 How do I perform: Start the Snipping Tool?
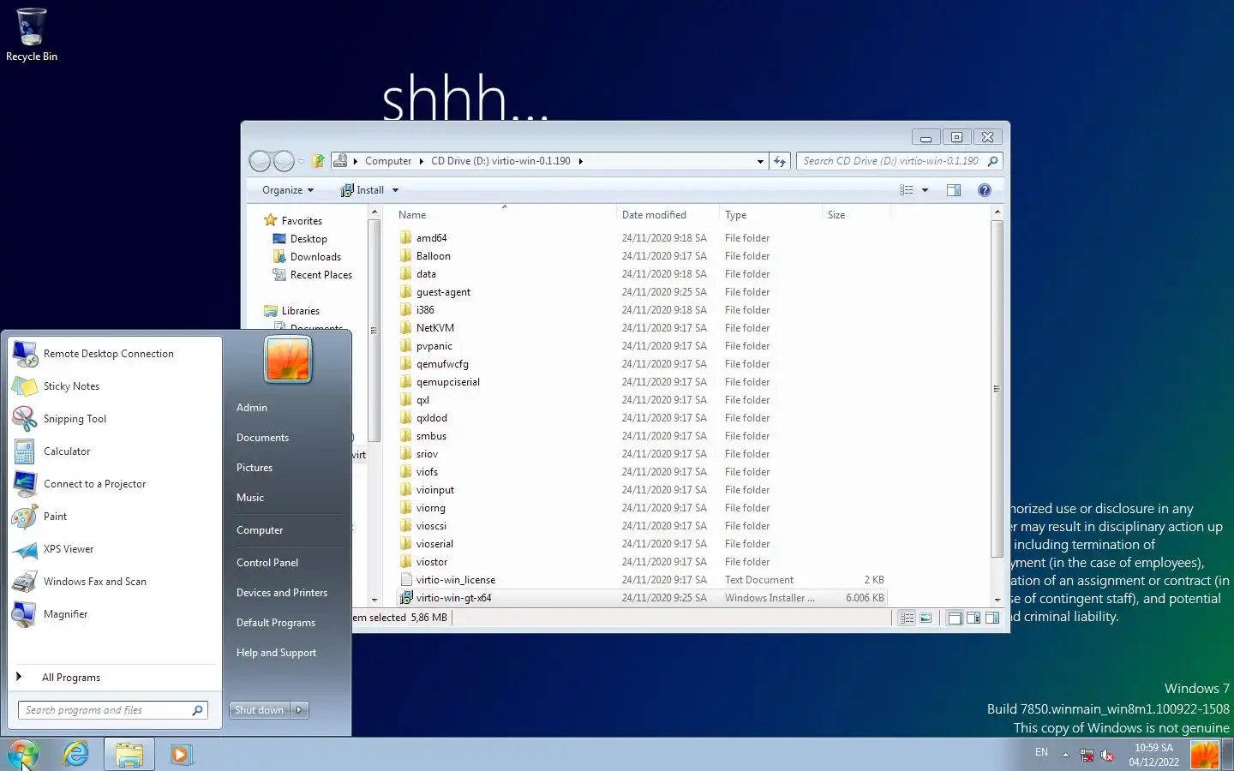115,419
